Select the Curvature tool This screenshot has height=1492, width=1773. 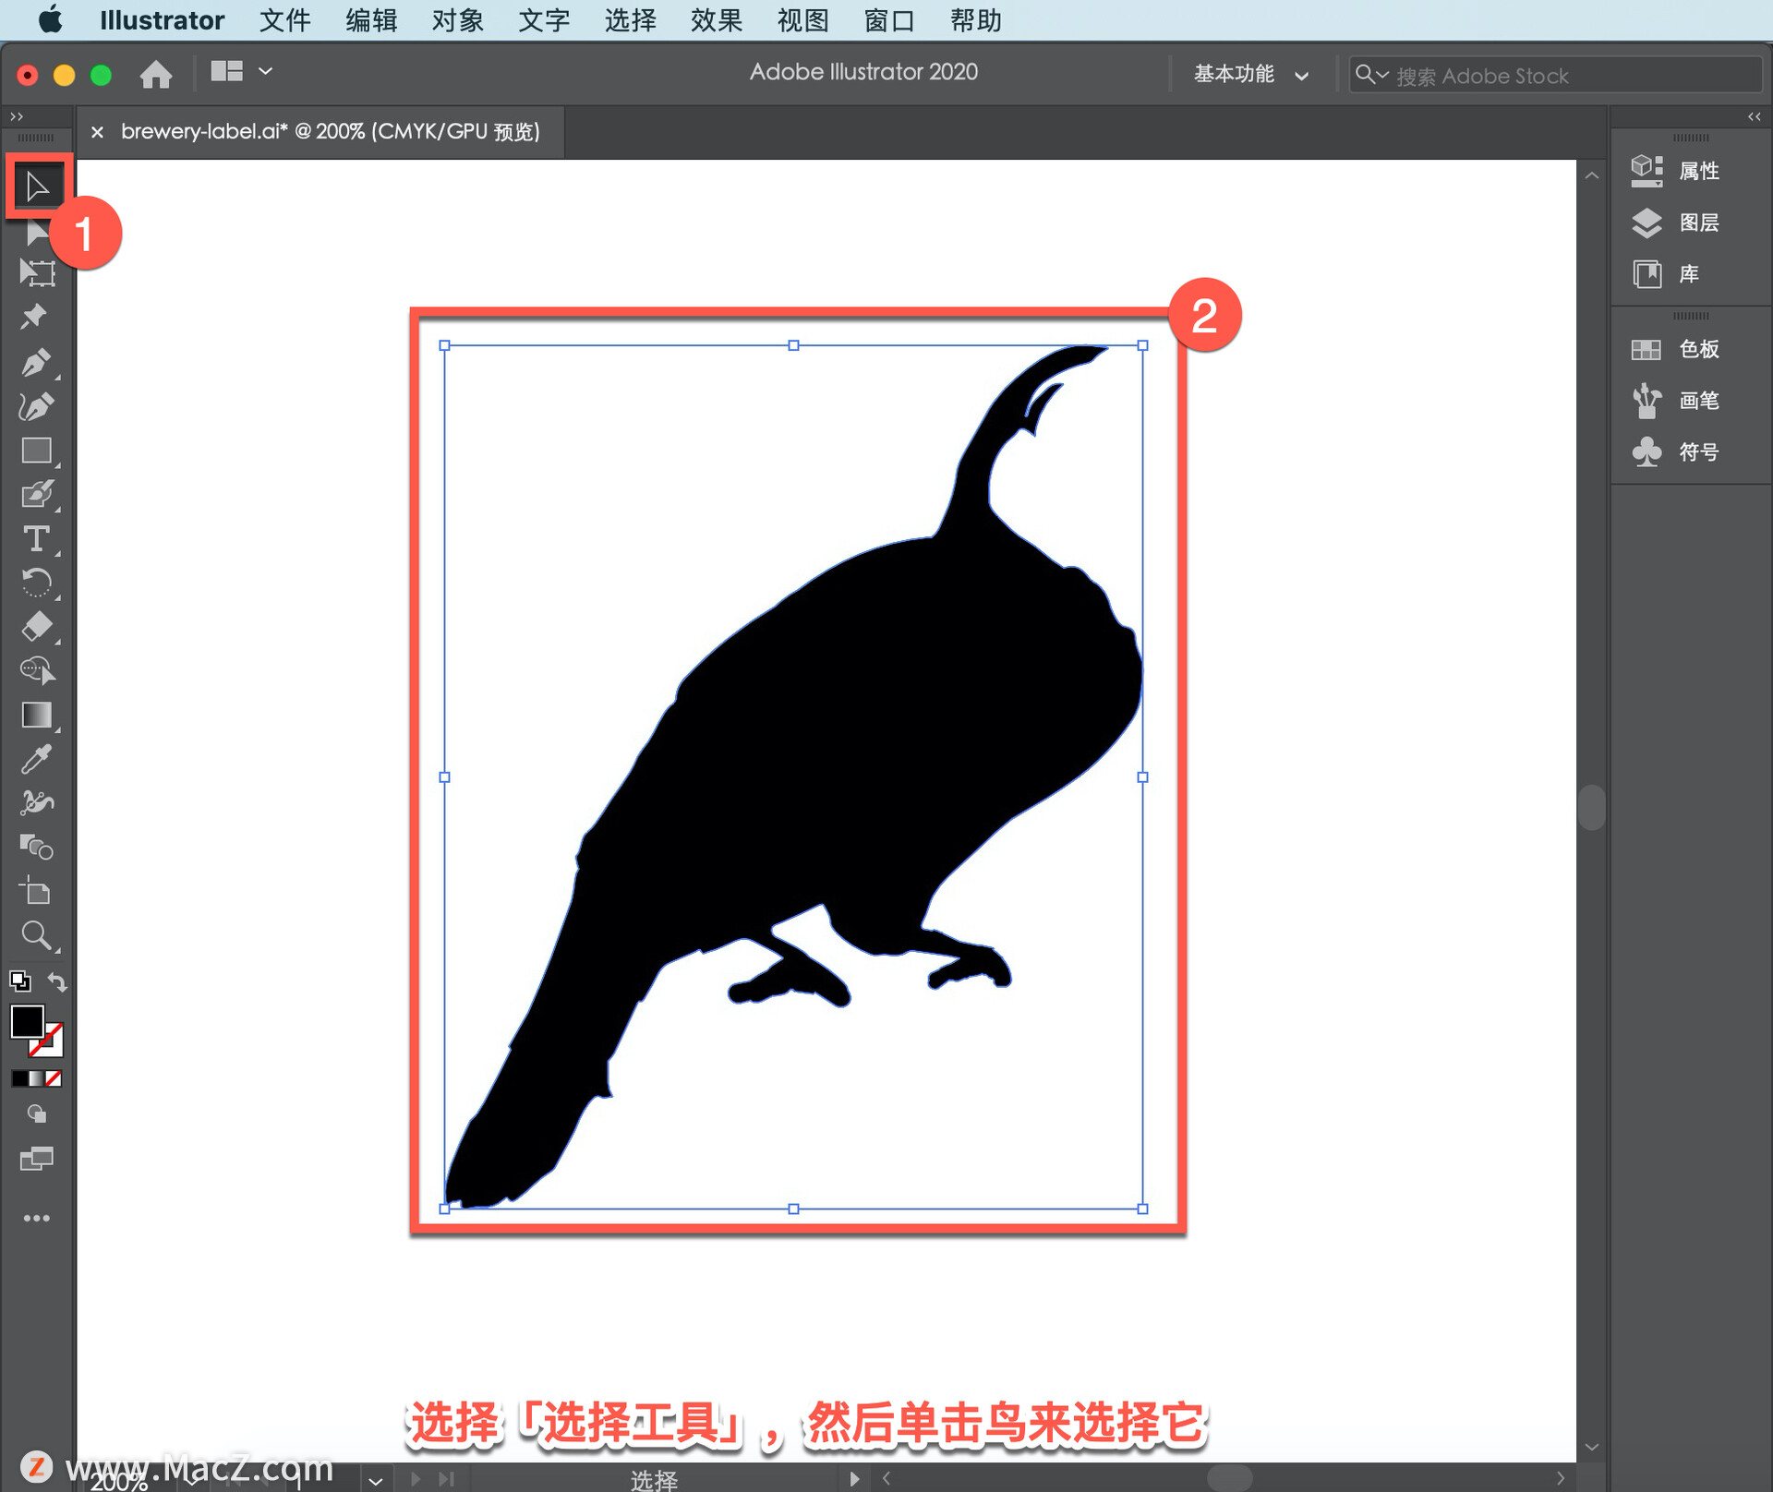[x=35, y=406]
